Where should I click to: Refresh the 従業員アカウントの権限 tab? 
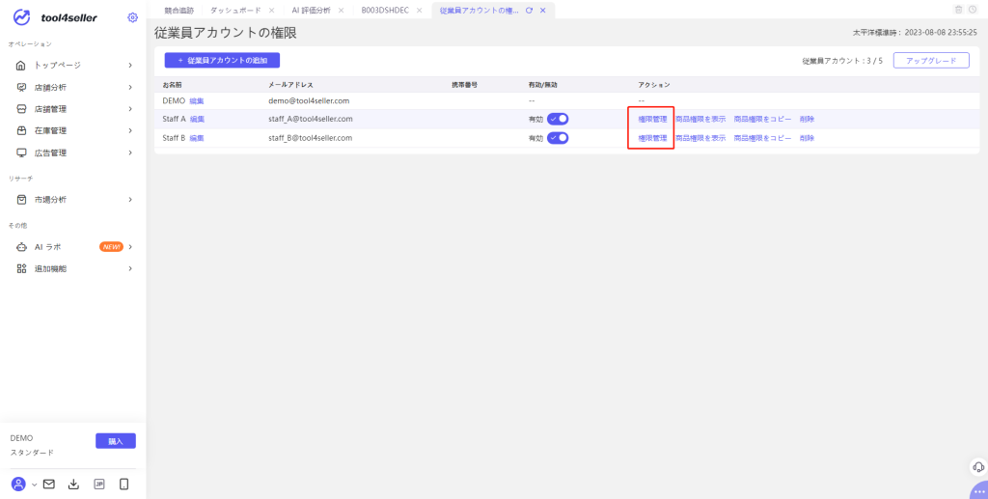pyautogui.click(x=530, y=10)
